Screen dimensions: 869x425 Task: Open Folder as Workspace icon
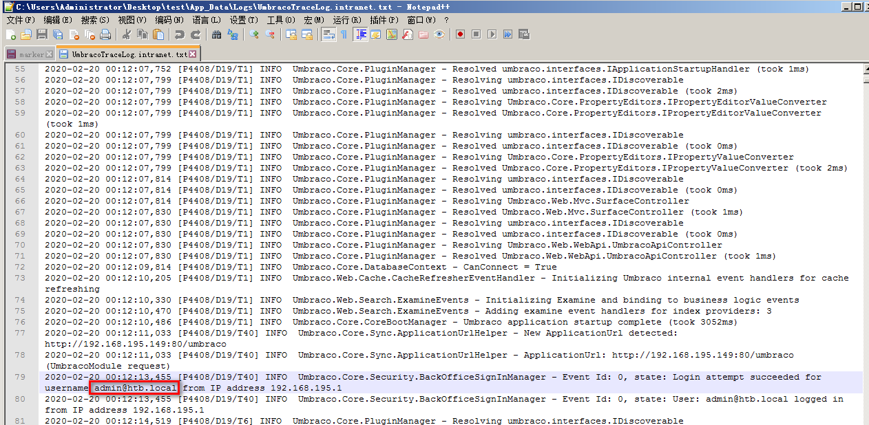423,34
